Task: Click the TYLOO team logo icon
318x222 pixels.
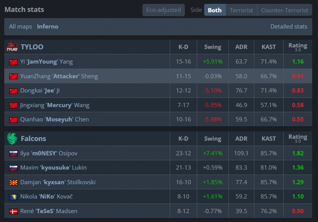Action: pyautogui.click(x=12, y=47)
